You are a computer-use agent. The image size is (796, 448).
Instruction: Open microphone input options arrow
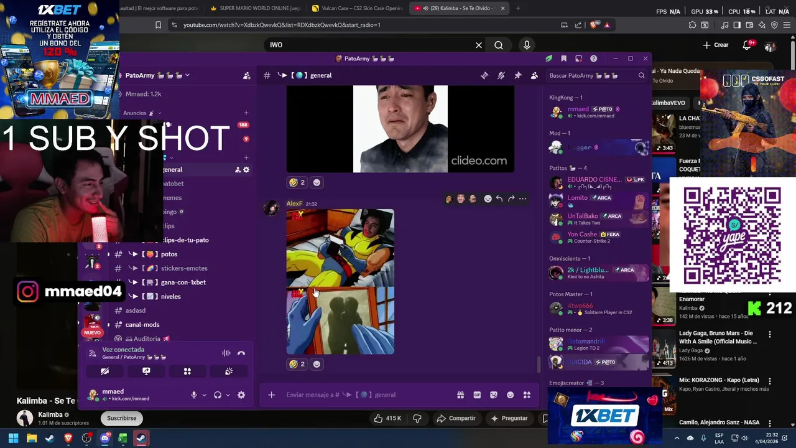coord(204,395)
